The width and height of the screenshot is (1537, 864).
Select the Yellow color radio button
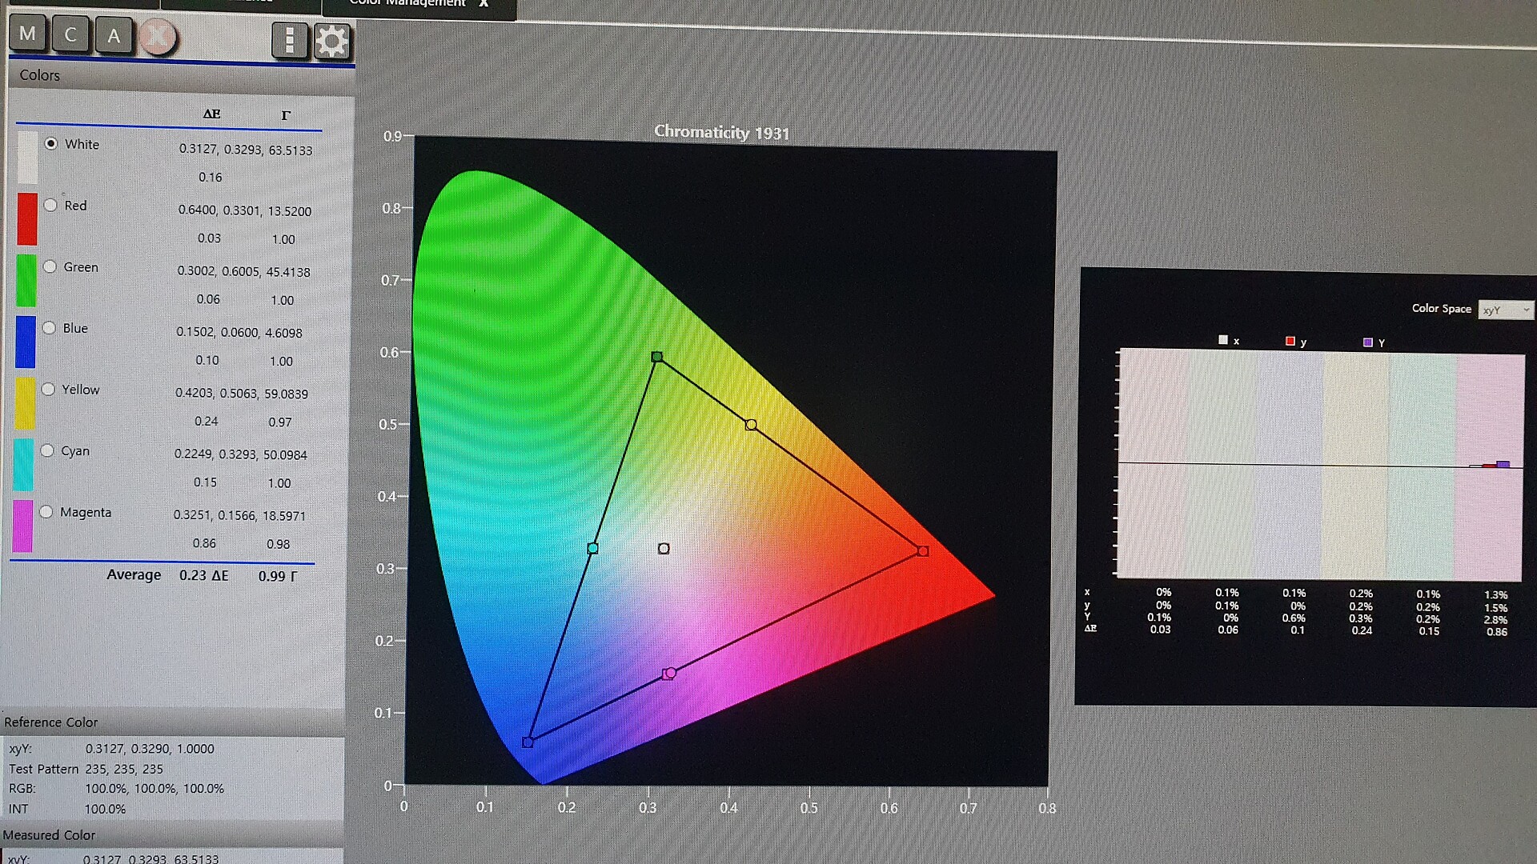point(48,390)
